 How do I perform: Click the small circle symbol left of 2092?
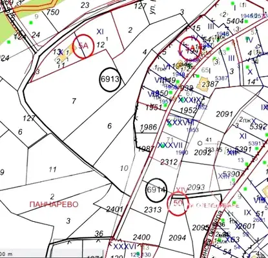tap(200, 143)
